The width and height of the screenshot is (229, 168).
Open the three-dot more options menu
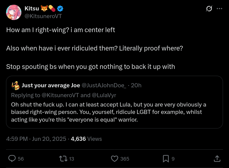(219, 9)
